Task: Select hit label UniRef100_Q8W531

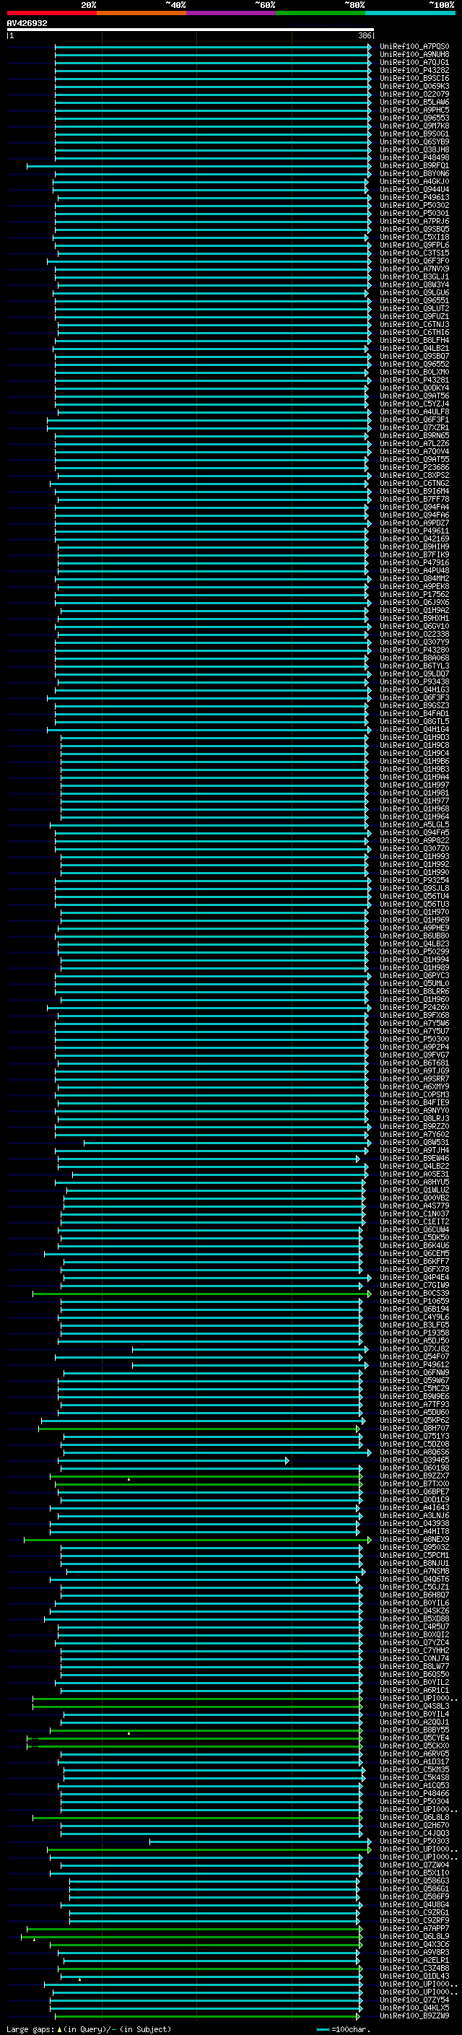Action: coord(414,1142)
